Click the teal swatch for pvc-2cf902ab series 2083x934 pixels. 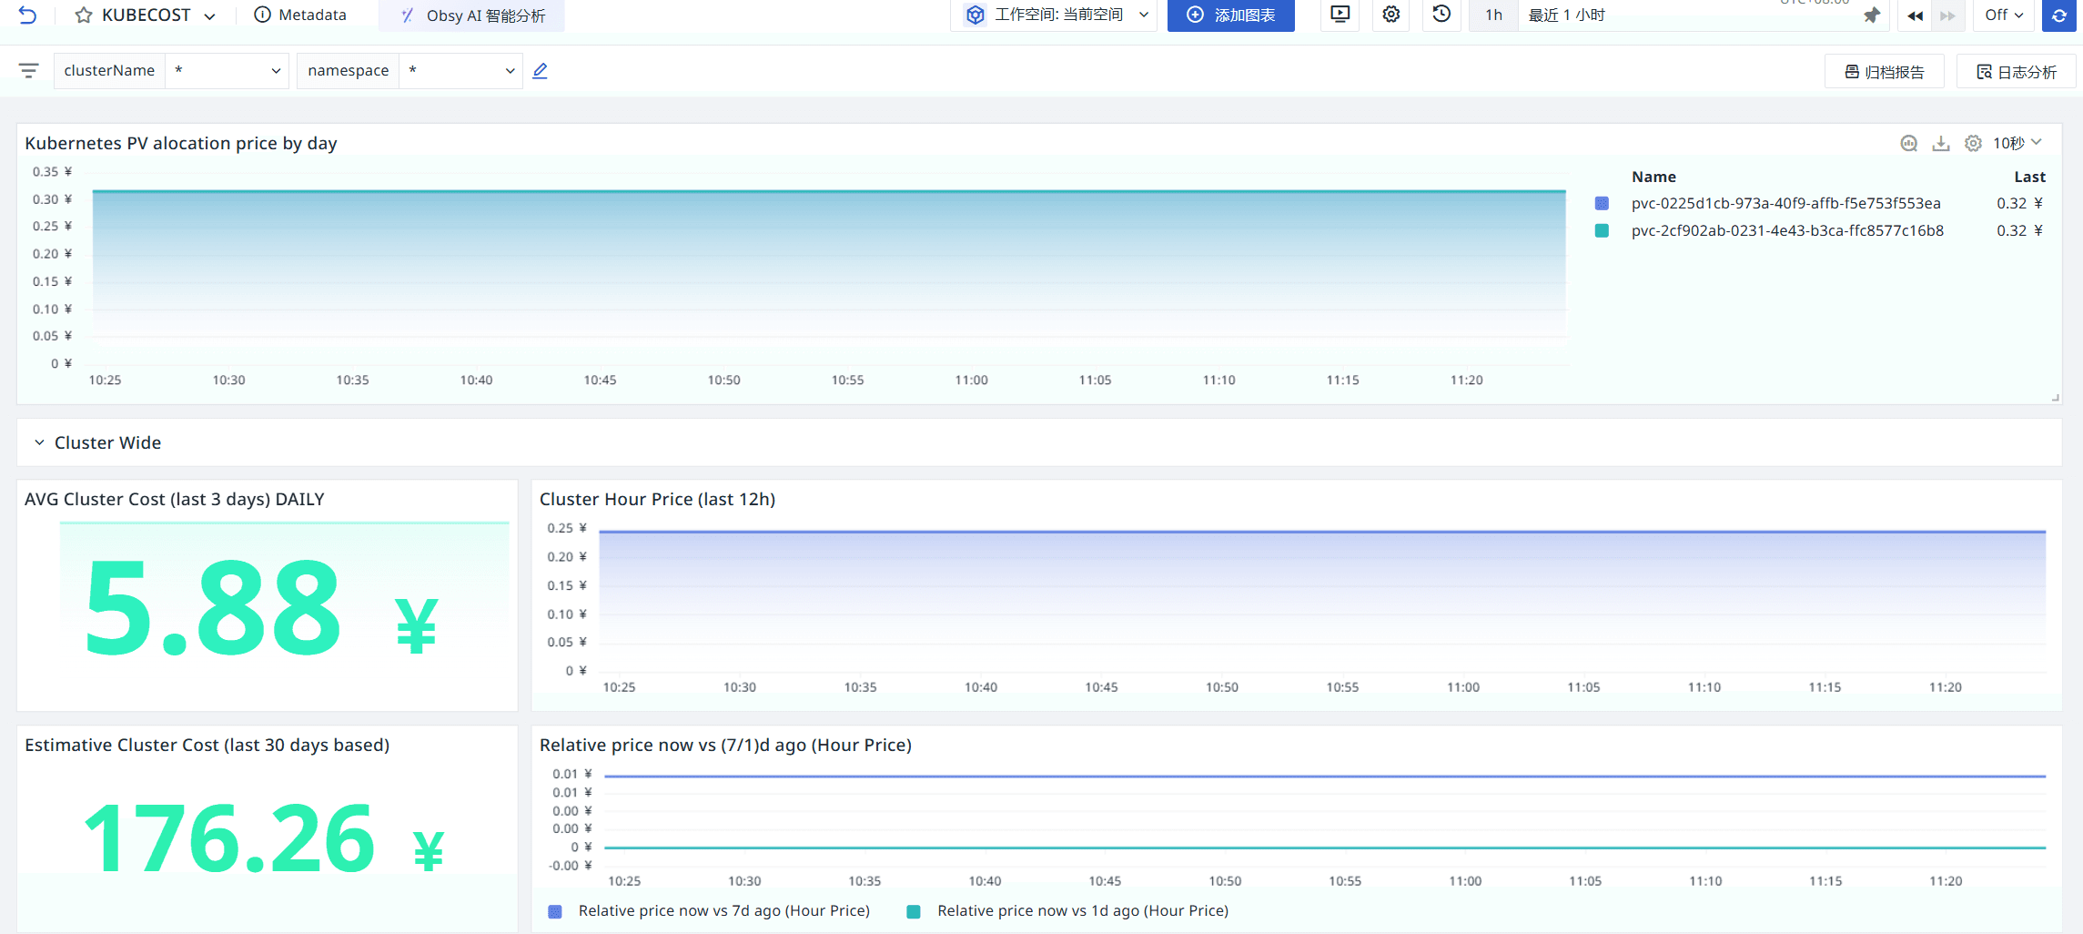(1602, 231)
